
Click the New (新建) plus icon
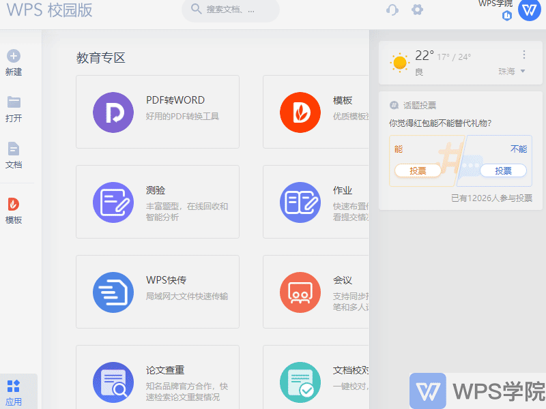click(x=14, y=56)
